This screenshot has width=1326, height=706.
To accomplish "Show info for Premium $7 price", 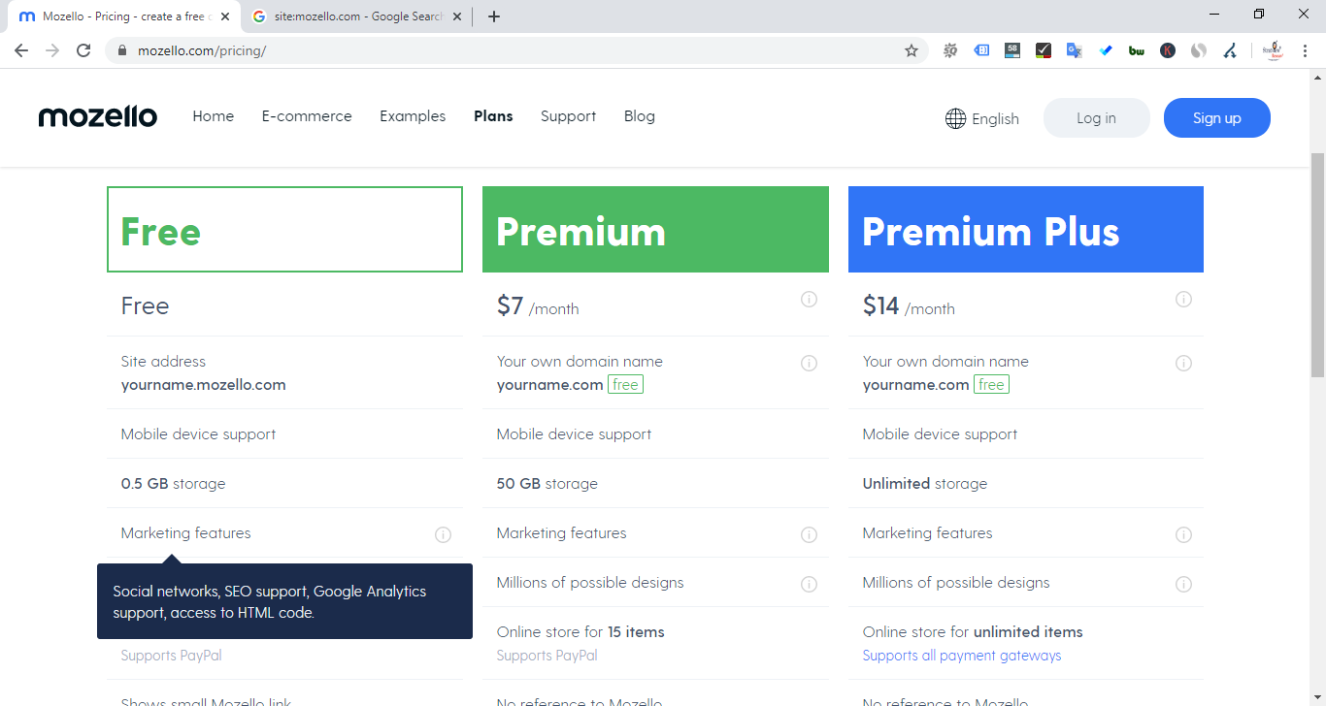I will pyautogui.click(x=809, y=299).
